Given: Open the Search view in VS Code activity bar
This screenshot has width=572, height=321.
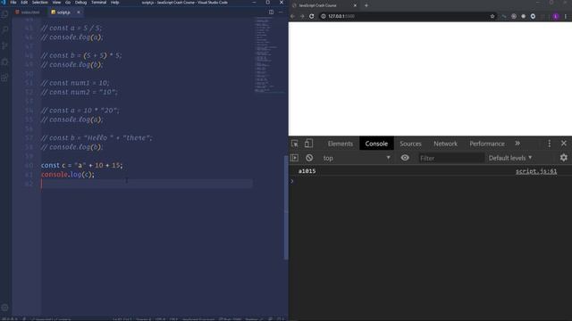Looking at the screenshot, I should (x=5, y=29).
